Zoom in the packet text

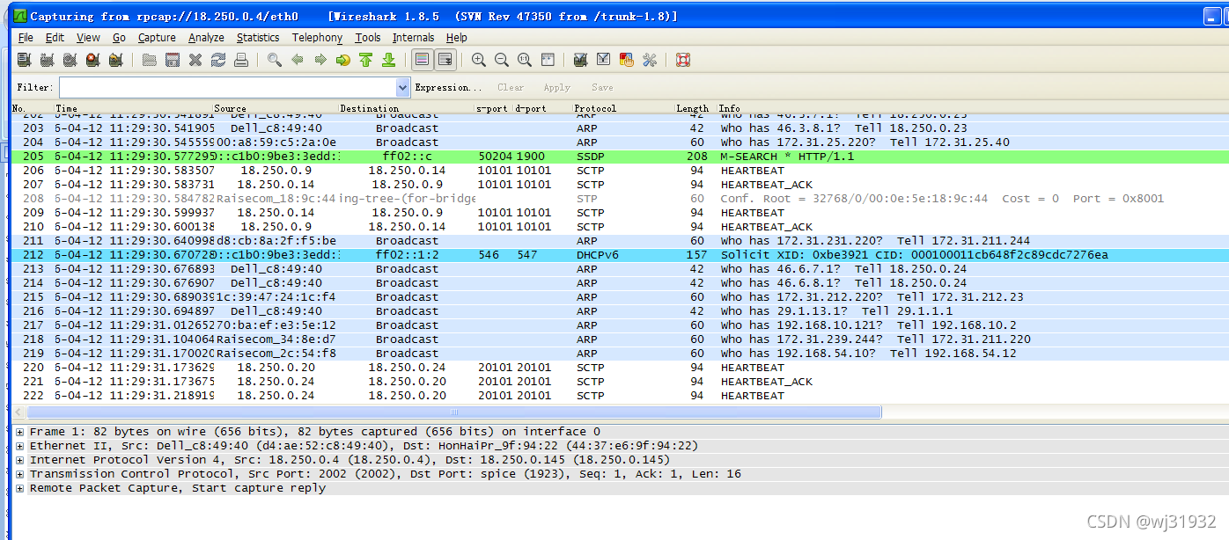[479, 60]
